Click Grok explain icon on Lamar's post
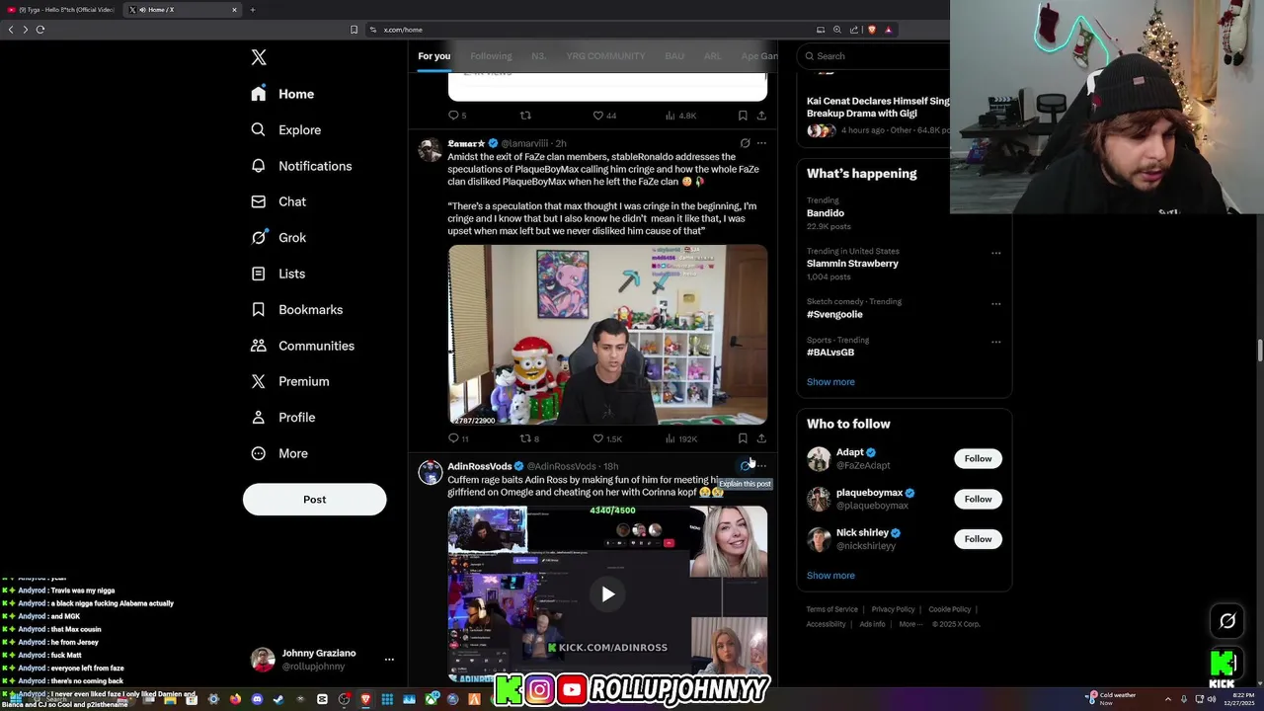The image size is (1264, 711). tap(746, 143)
